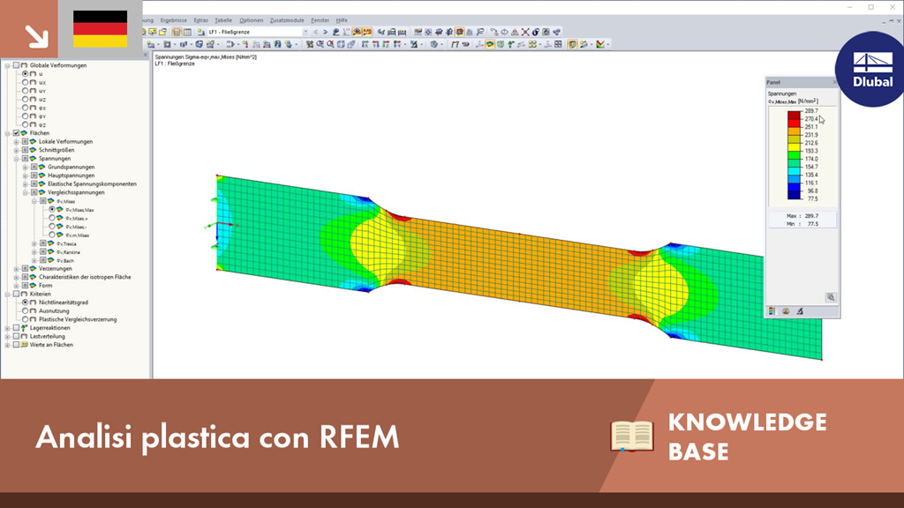
Task: Select Charakteristiken der isotropen Fläche item
Action: (x=85, y=277)
